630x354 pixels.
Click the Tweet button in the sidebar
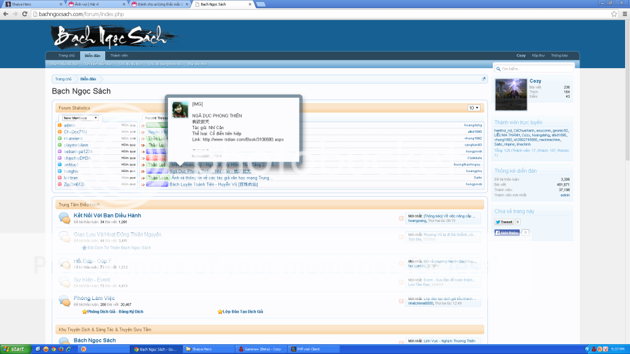click(504, 221)
